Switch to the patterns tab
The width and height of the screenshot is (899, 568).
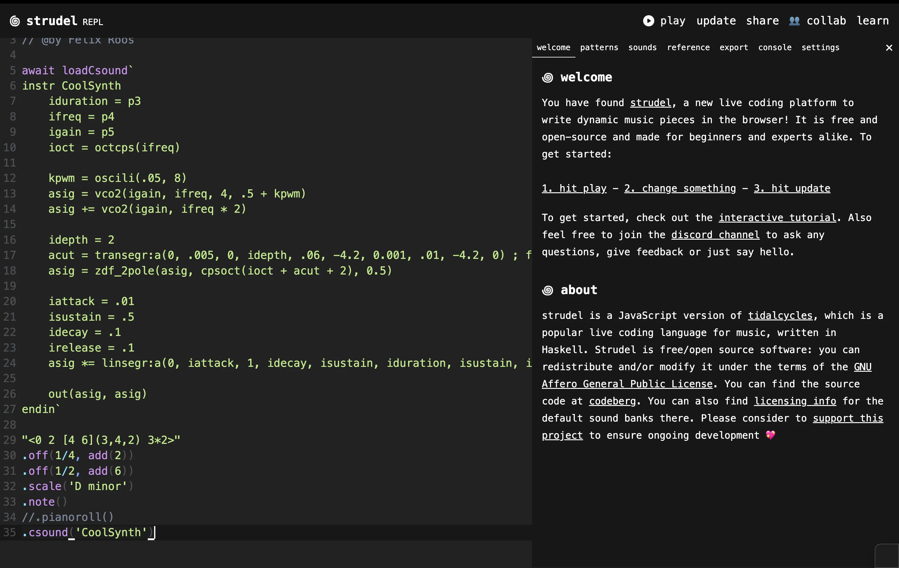point(599,47)
